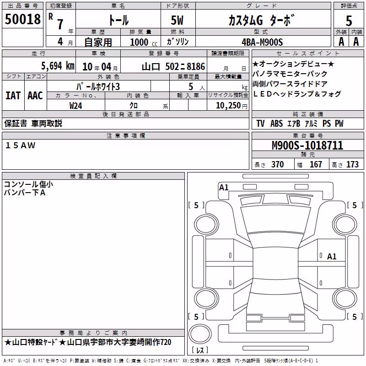Click spare tire circle above レス
This screenshot has width=366, height=366.
click(200, 334)
